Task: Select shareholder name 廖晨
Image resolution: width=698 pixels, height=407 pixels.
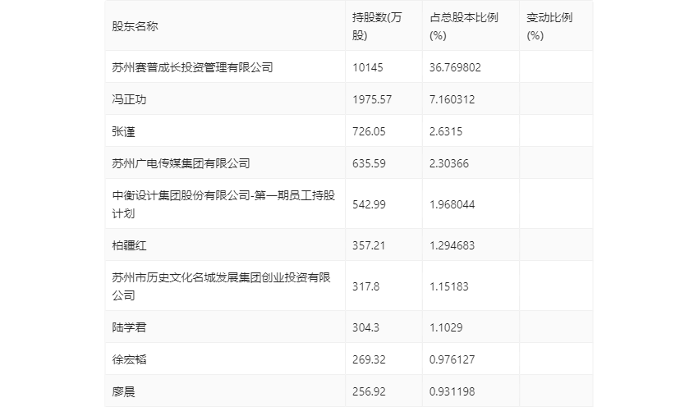Action: 123,391
